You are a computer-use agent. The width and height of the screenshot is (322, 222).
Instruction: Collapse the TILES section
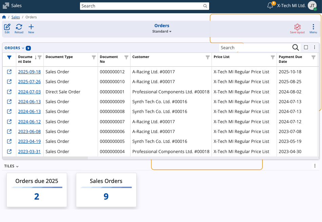coord(12,166)
